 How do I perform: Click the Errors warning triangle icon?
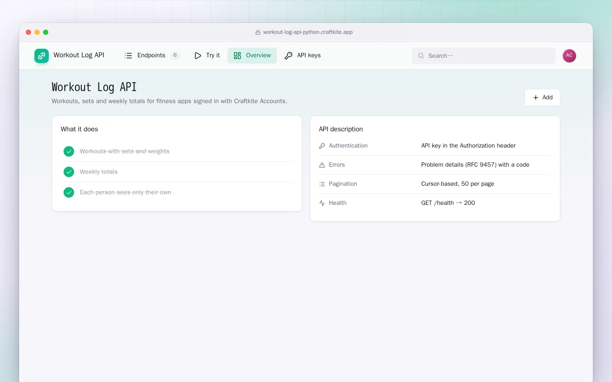pos(322,165)
